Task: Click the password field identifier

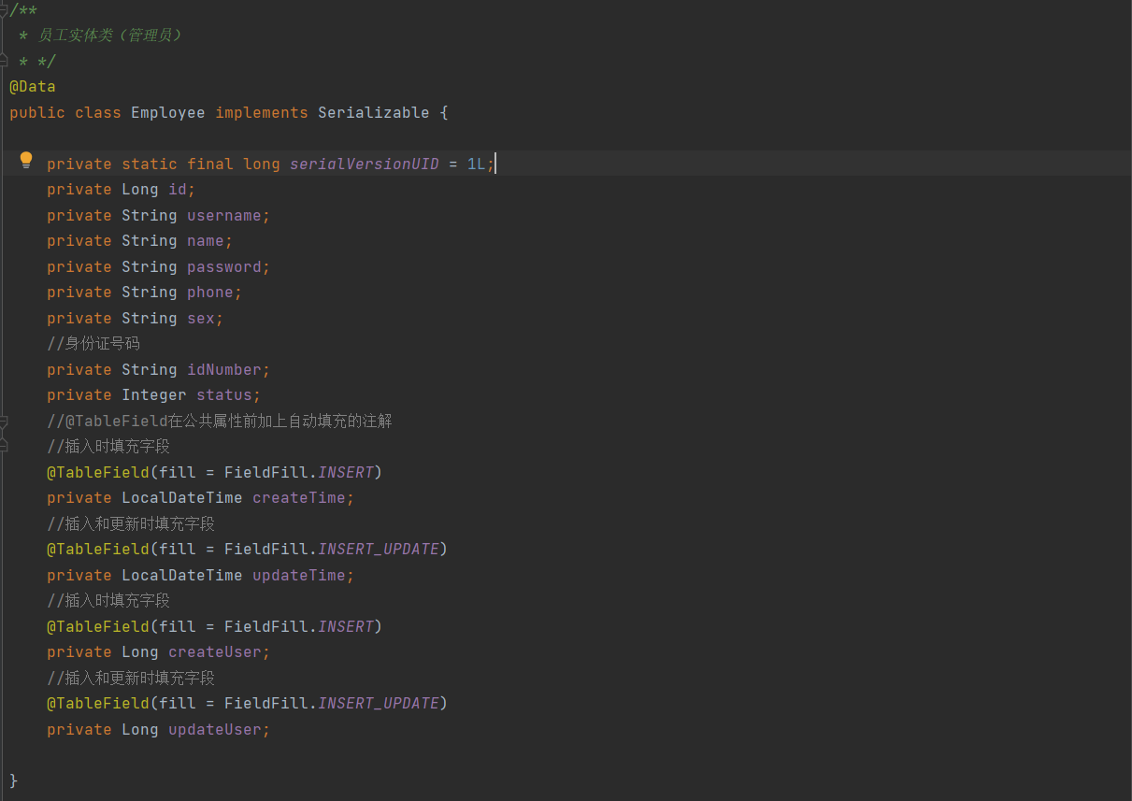Action: coord(224,267)
